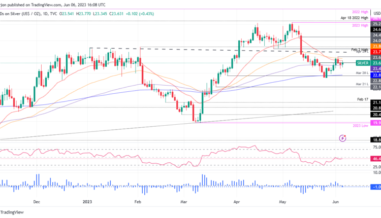Click the orange 23.8 moving average tag
381x218 pixels.
(x=376, y=46)
